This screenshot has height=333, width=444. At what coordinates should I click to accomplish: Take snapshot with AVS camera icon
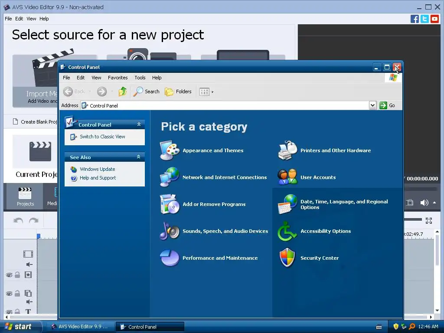pyautogui.click(x=410, y=202)
